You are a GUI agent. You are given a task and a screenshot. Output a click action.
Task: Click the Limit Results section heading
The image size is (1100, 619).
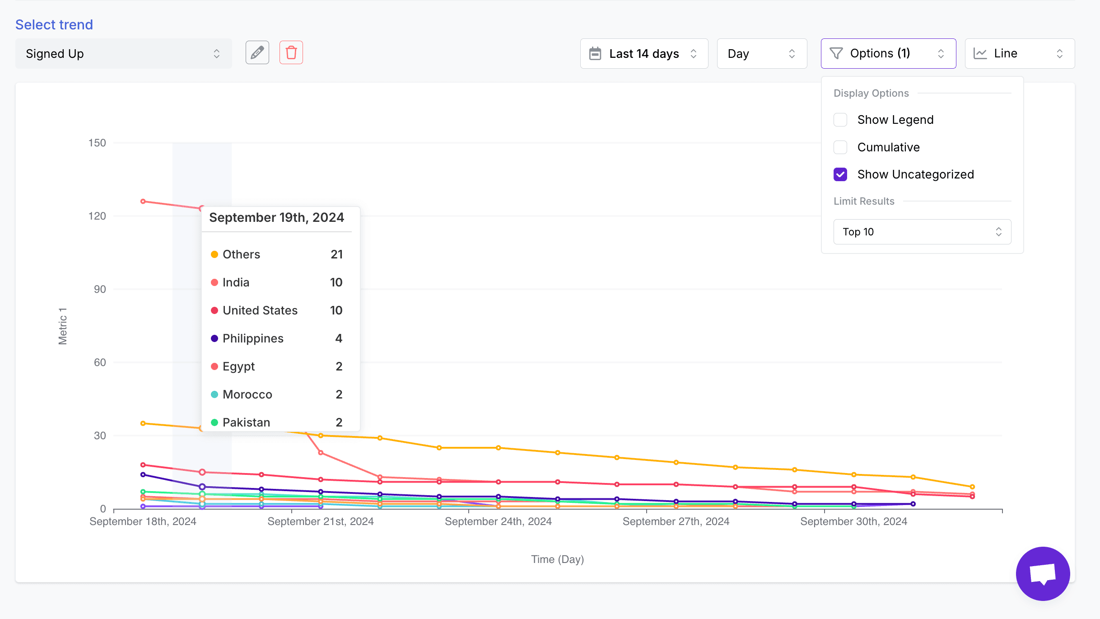pyautogui.click(x=864, y=201)
